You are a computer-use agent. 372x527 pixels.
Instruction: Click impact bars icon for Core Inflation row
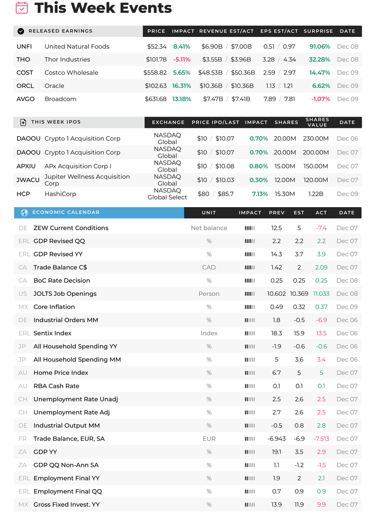coord(250,307)
